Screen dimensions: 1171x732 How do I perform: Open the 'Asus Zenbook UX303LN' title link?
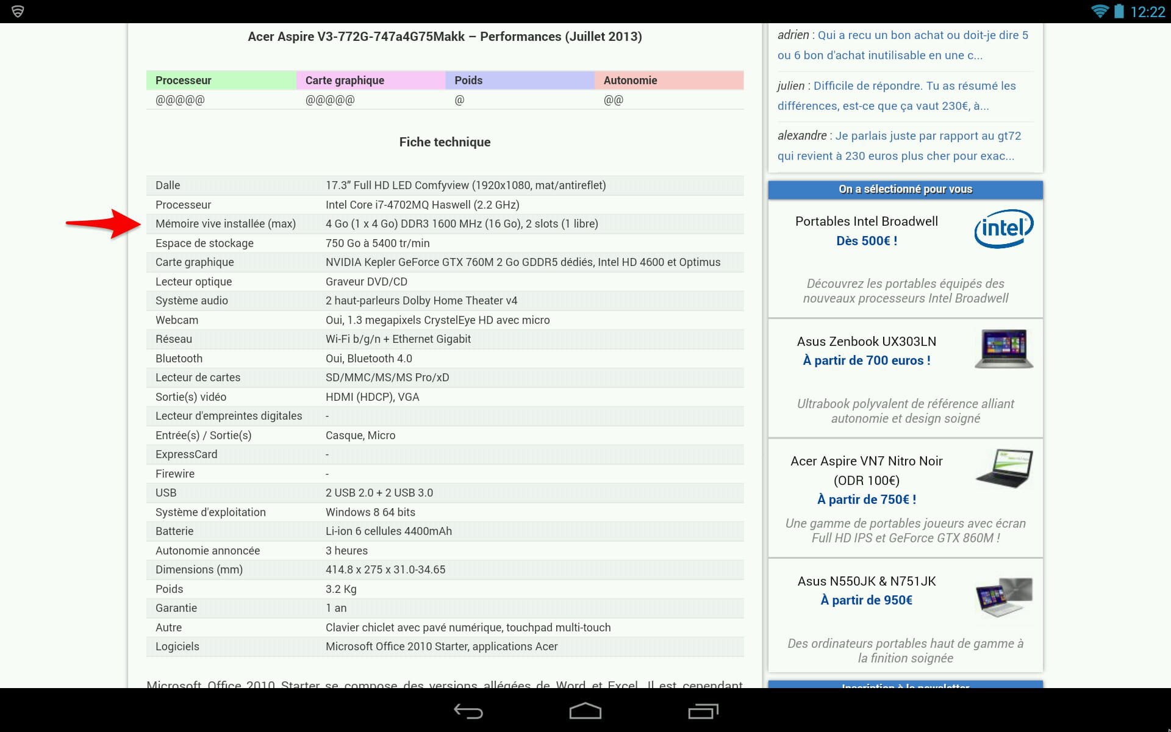pyautogui.click(x=866, y=342)
